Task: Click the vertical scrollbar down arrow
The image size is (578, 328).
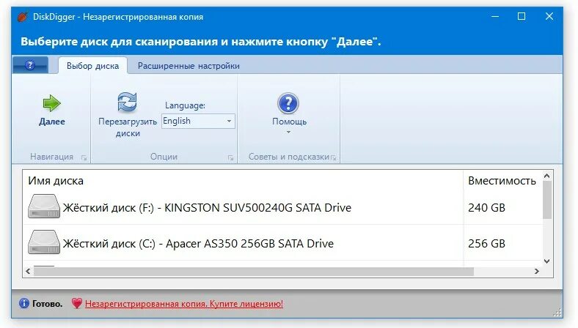Action: point(547,261)
